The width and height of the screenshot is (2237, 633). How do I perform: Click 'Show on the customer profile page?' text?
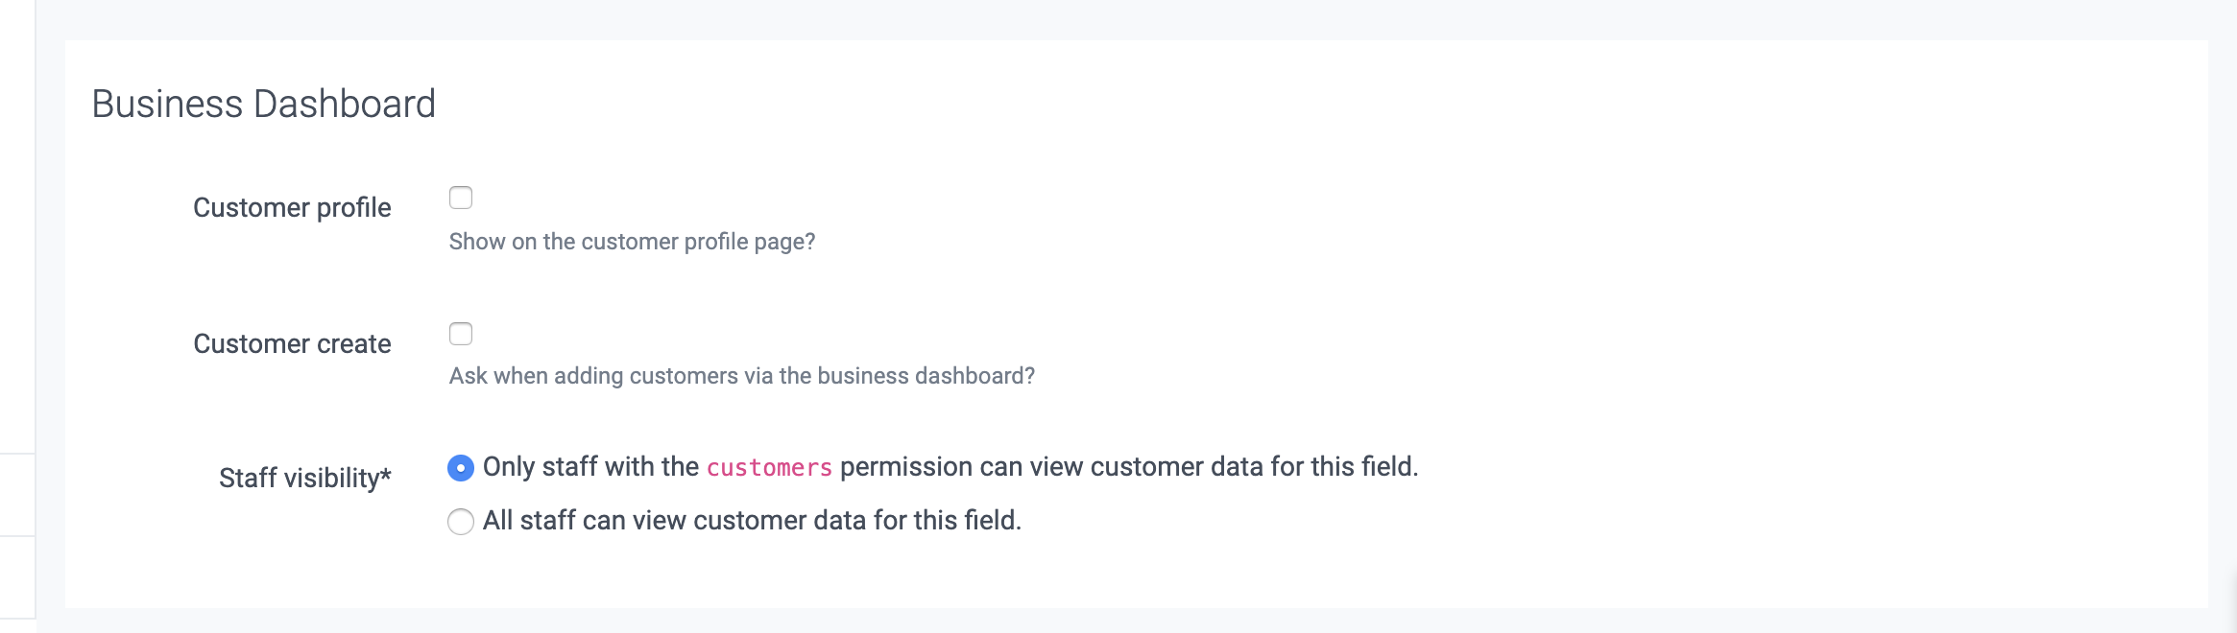point(632,242)
